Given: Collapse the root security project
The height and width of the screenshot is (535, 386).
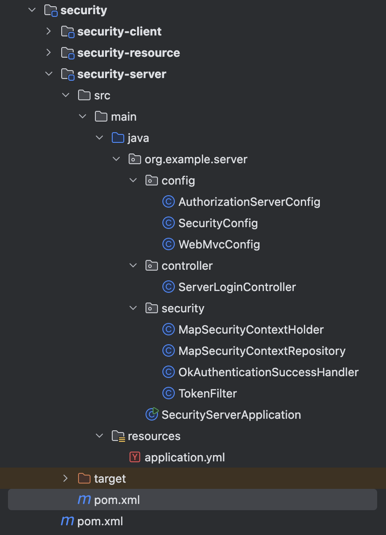Looking at the screenshot, I should pyautogui.click(x=32, y=10).
